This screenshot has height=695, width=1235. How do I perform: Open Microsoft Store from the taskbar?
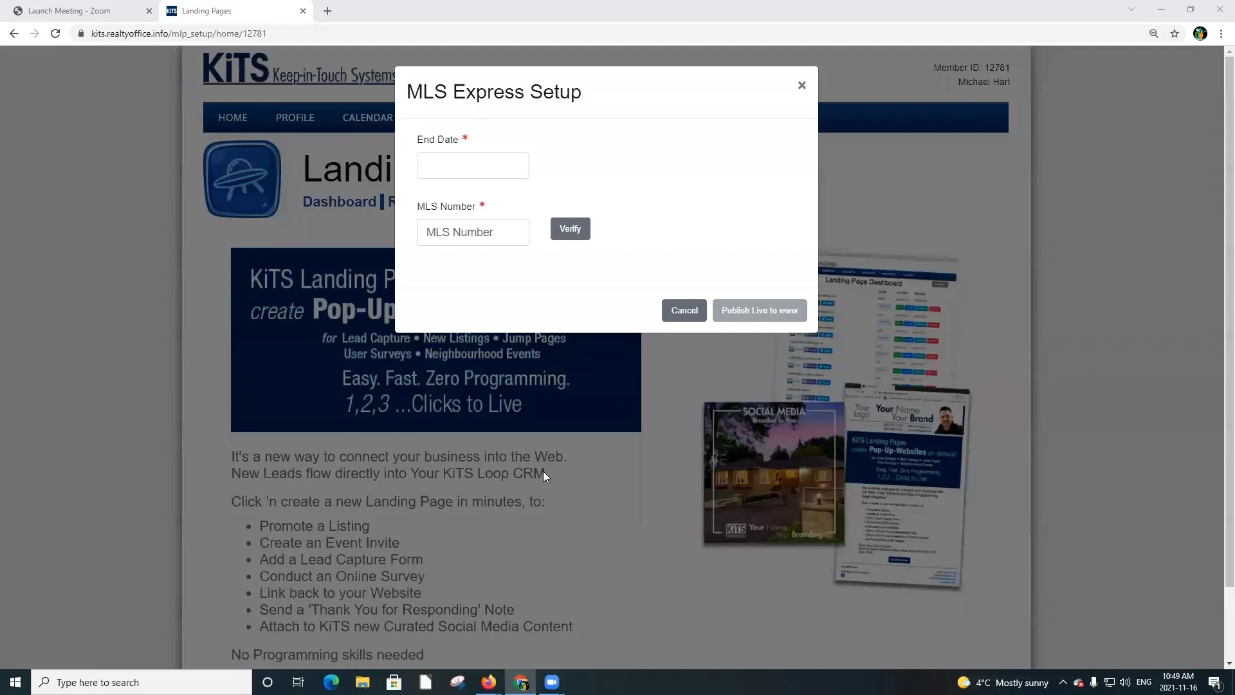tap(394, 682)
